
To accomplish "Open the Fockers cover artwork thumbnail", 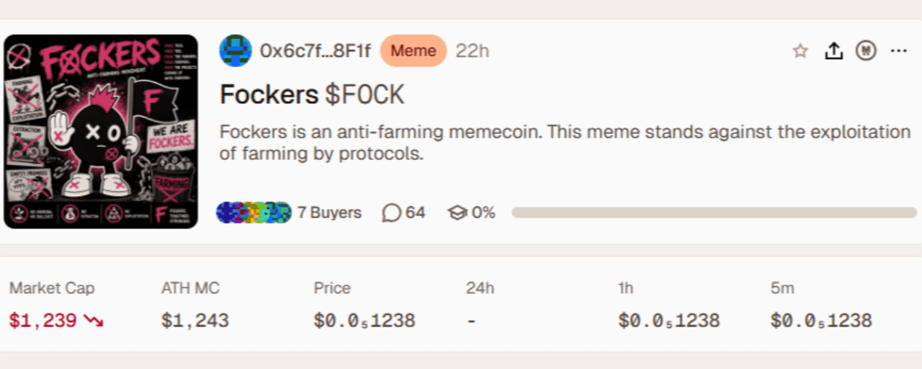I will tap(101, 131).
